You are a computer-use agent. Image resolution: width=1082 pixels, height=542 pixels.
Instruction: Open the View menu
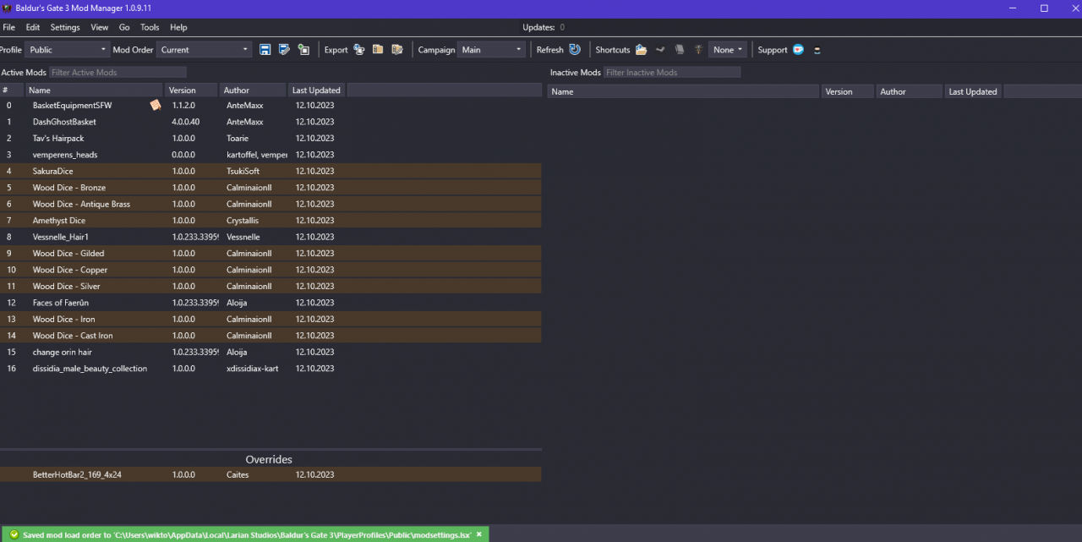[100, 27]
